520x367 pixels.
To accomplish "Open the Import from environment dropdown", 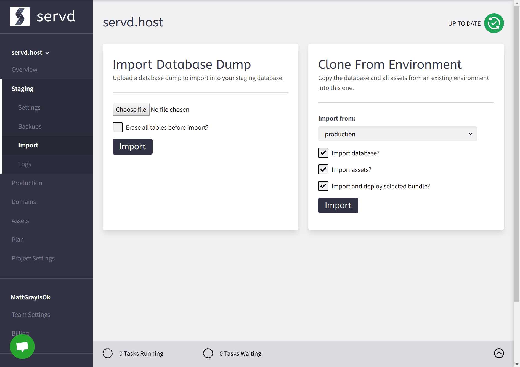I will pos(397,134).
